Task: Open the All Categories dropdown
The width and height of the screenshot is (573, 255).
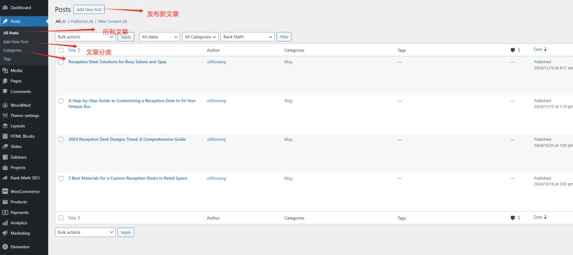Action: [200, 37]
